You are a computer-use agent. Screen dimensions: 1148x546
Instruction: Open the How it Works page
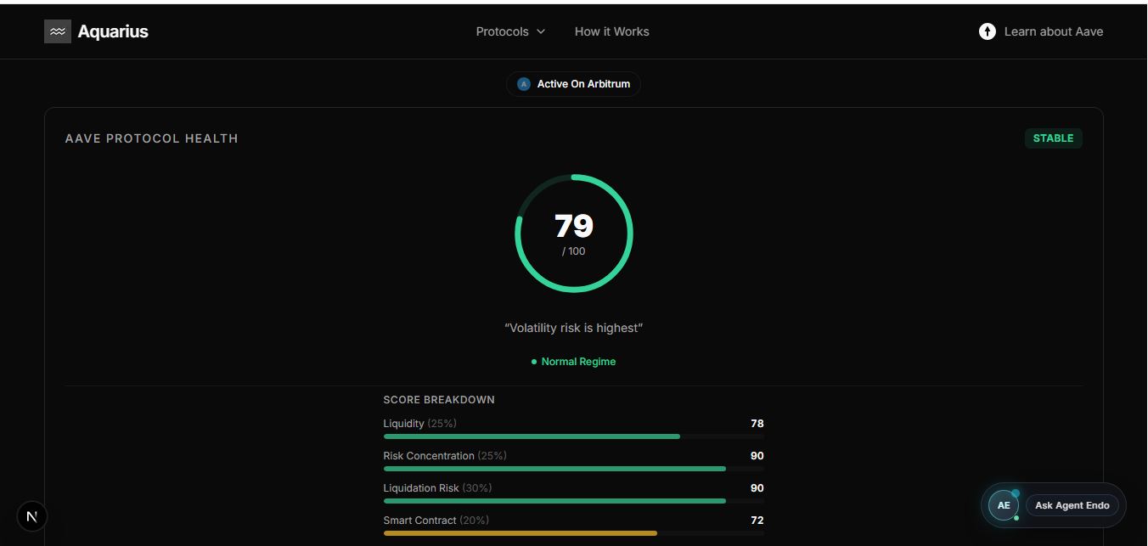click(611, 31)
